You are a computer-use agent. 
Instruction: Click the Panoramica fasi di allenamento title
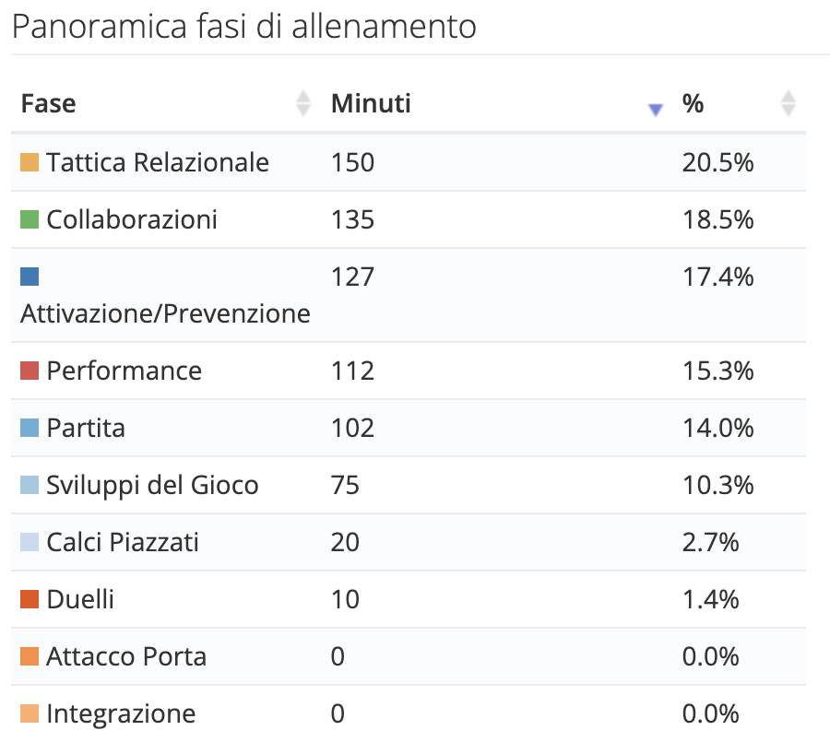(x=244, y=26)
